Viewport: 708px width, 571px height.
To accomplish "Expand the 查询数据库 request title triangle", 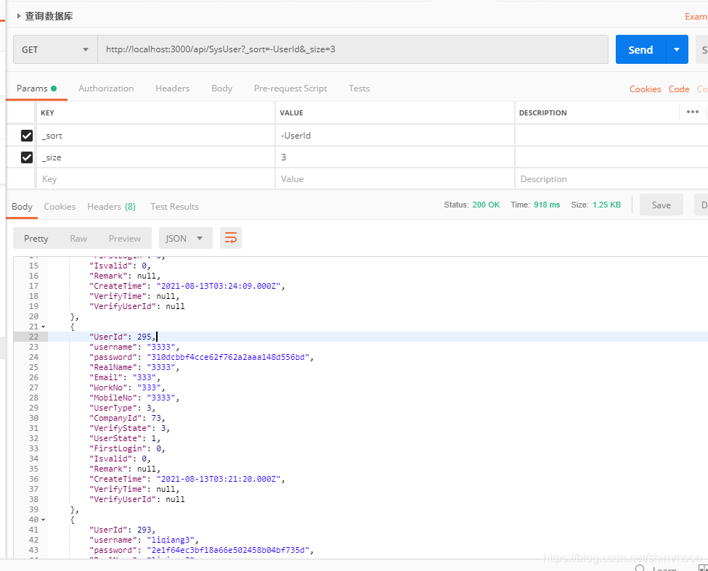I will pyautogui.click(x=18, y=16).
